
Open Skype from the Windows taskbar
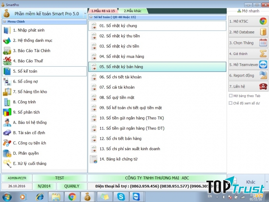120,197
